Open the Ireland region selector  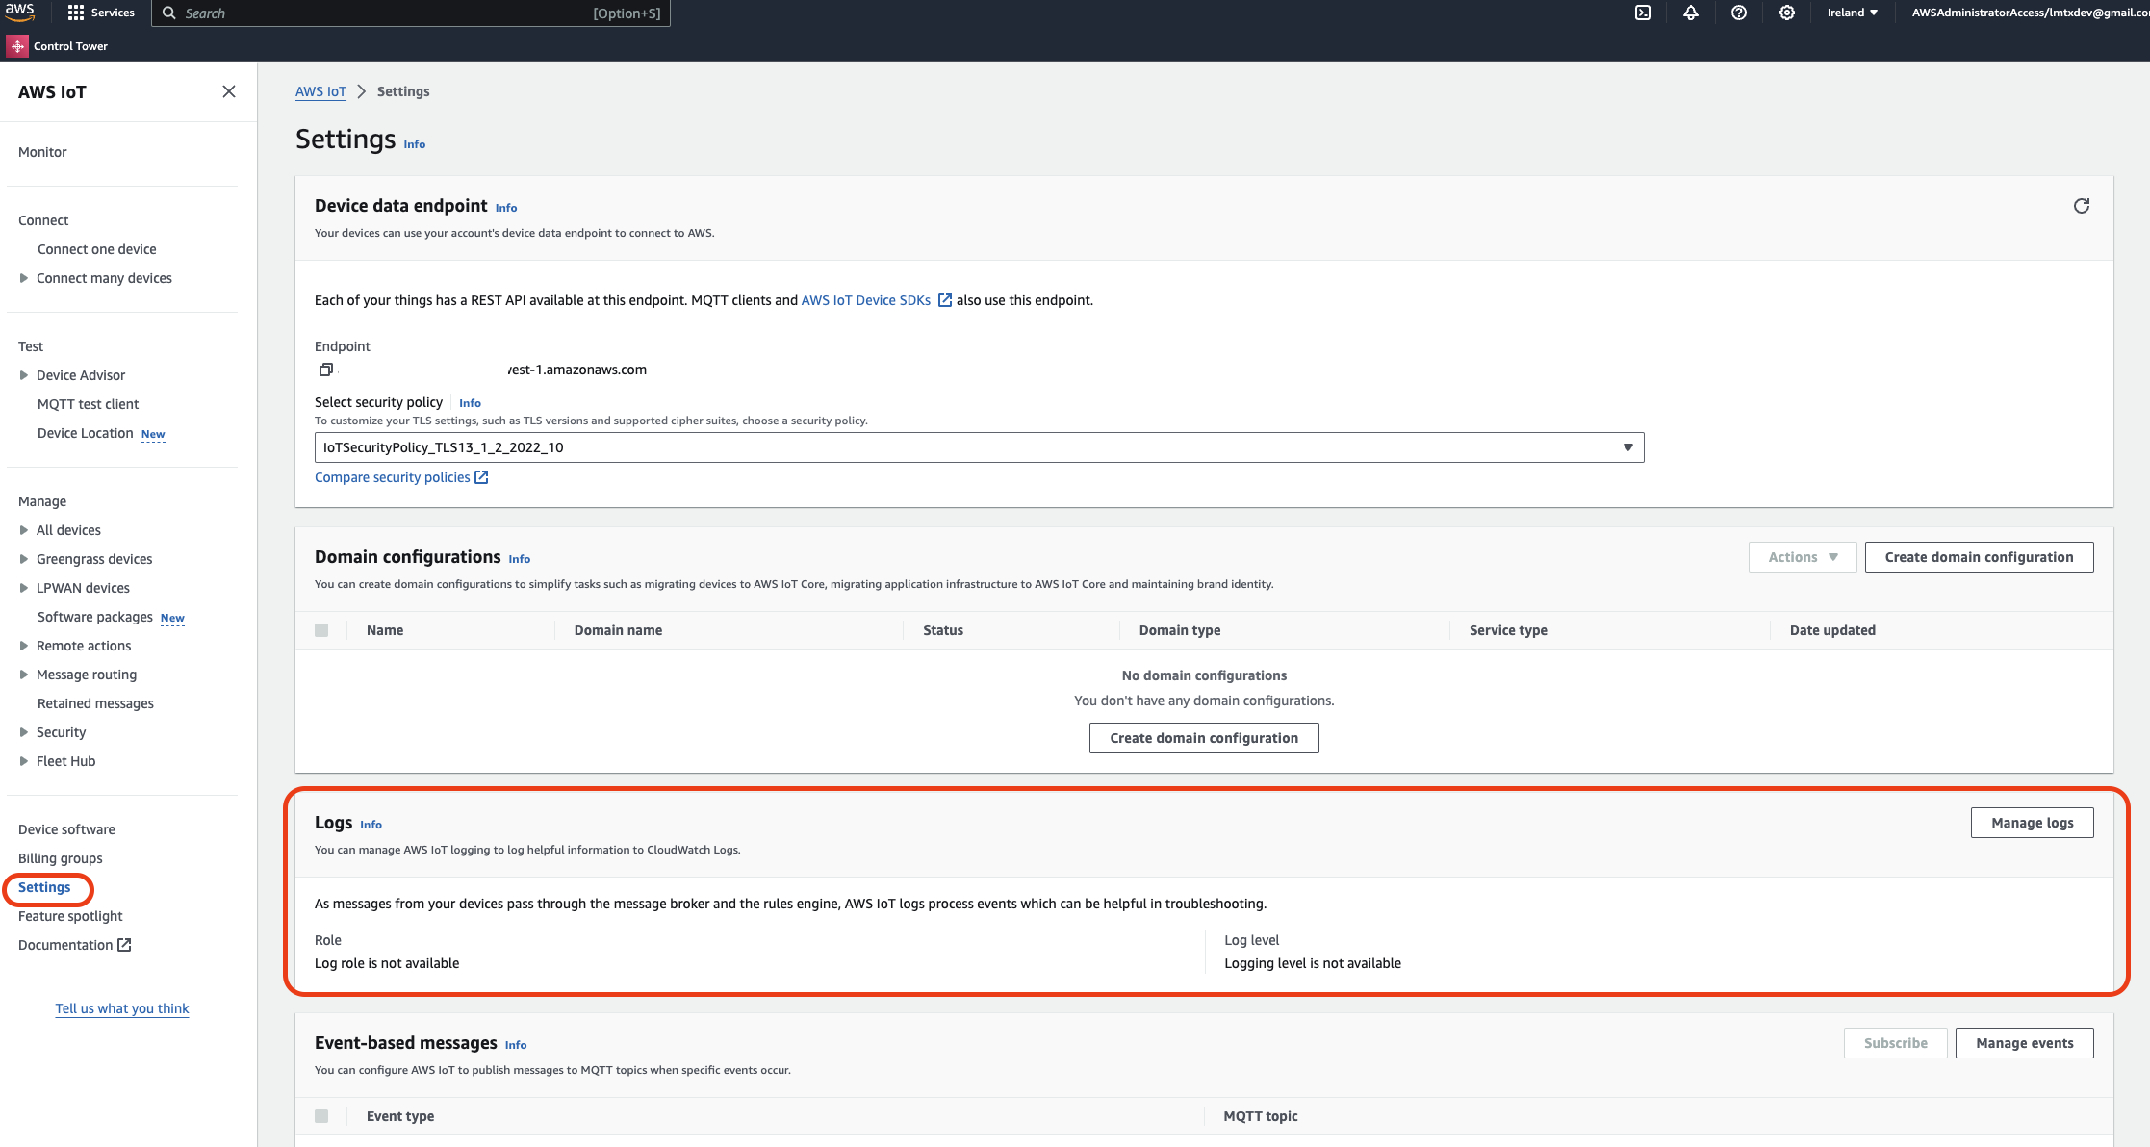(1853, 13)
